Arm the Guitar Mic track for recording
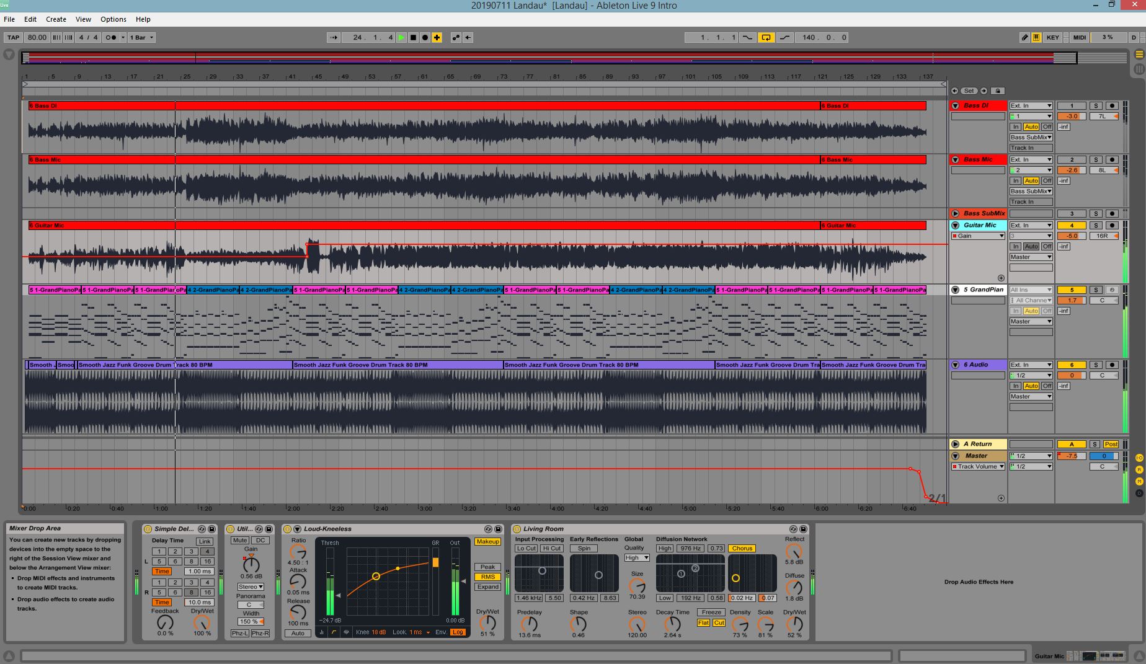1146x664 pixels. tap(1112, 226)
